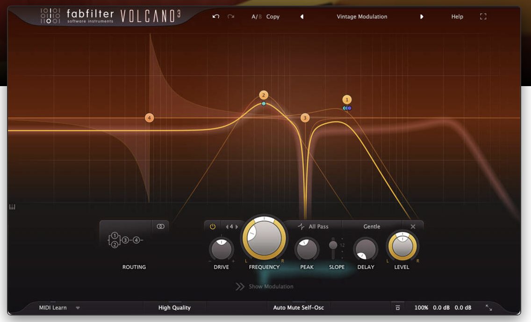
Task: Expand Show Modulation section
Action: (265, 286)
